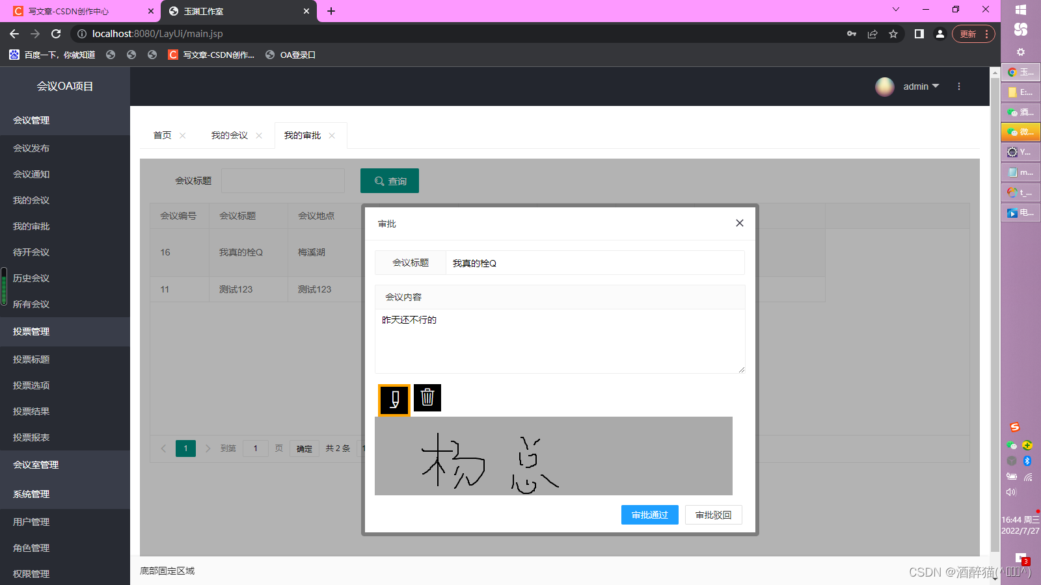The width and height of the screenshot is (1041, 585).
Task: Go back to the previous page
Action: (x=14, y=34)
